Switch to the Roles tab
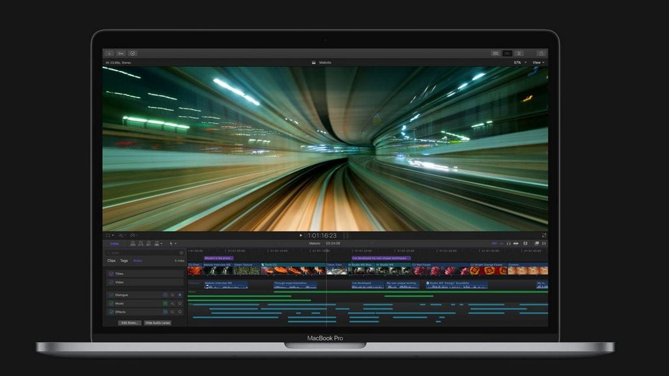 [x=137, y=261]
